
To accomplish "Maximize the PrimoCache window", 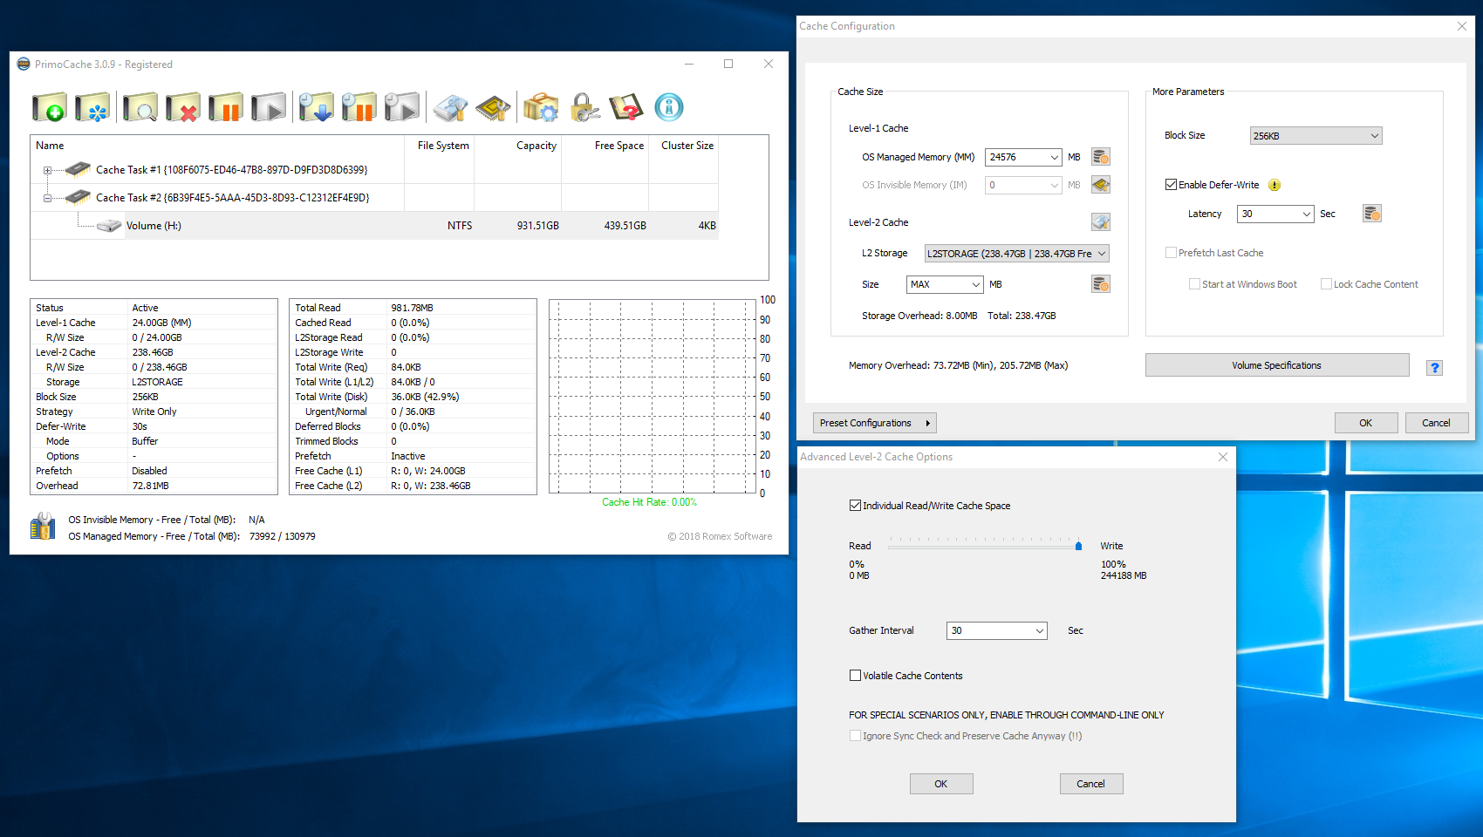I will tap(728, 64).
